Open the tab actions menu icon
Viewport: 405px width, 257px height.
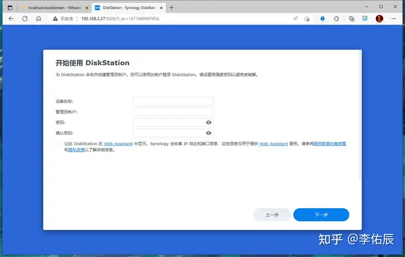(10, 8)
